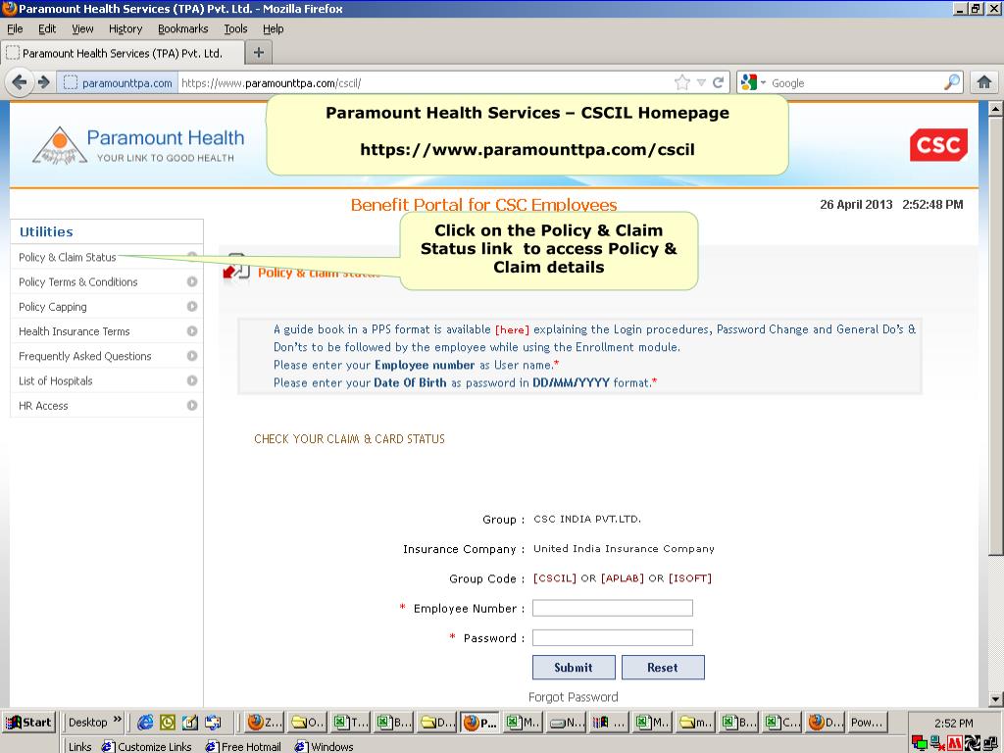
Task: Click into the Employee Number field
Action: click(x=613, y=608)
